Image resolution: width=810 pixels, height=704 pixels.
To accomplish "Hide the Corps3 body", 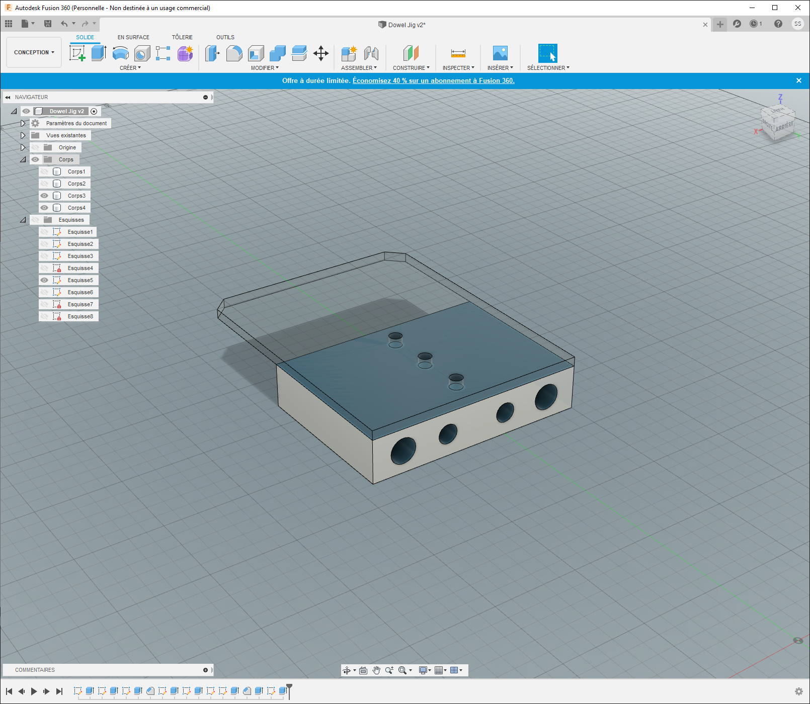I will 45,196.
